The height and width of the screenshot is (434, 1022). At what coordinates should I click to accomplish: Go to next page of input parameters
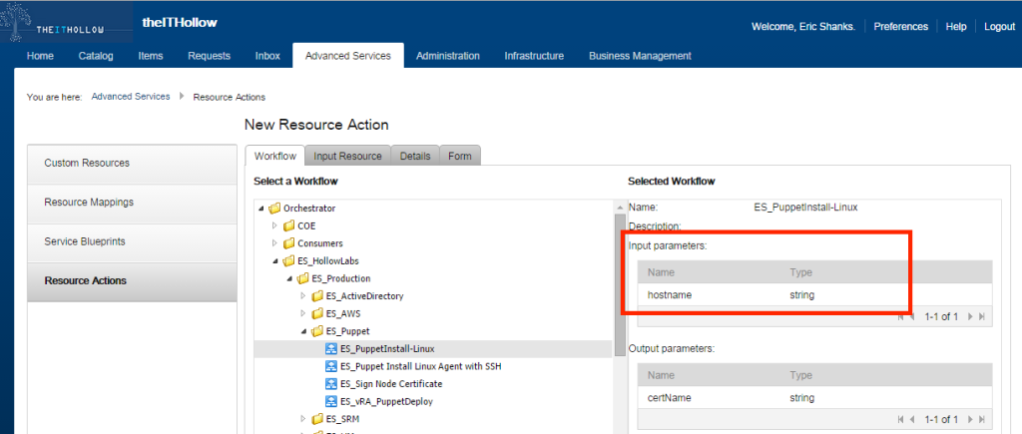968,316
